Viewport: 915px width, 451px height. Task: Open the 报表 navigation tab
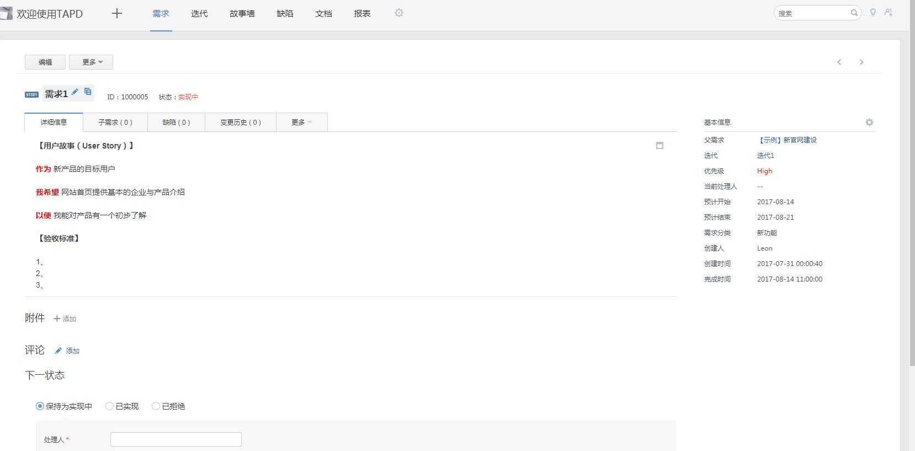click(362, 13)
